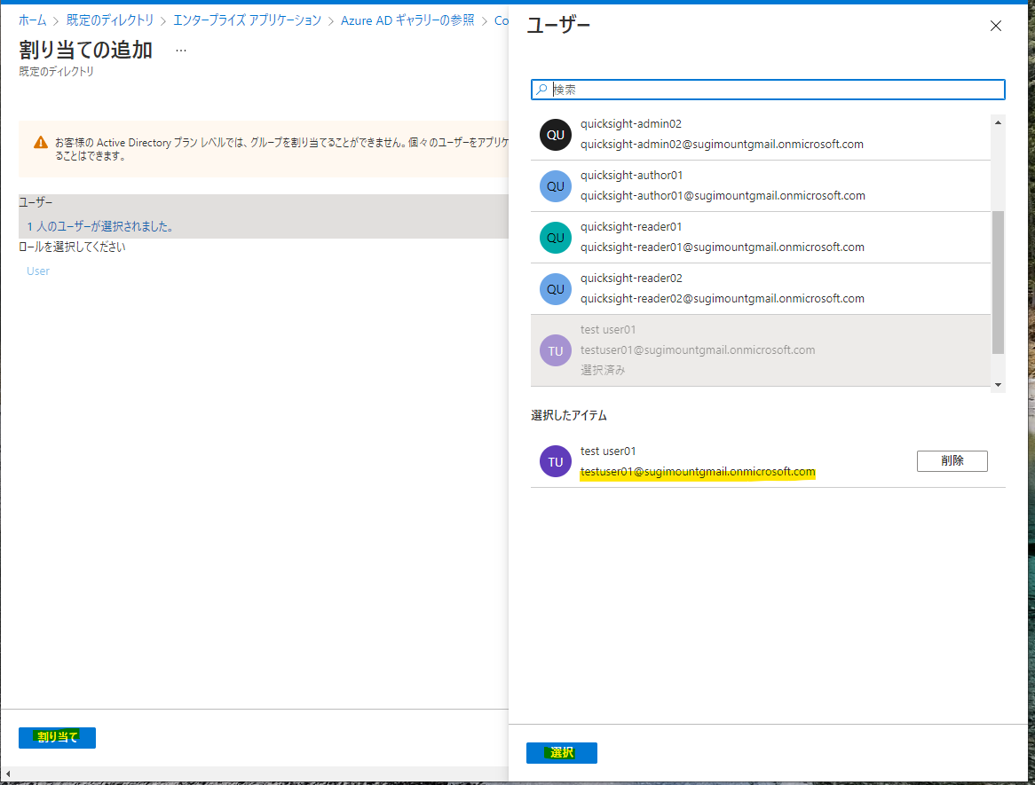Select quicksight-reader02 user name
The width and height of the screenshot is (1035, 785).
pos(631,279)
